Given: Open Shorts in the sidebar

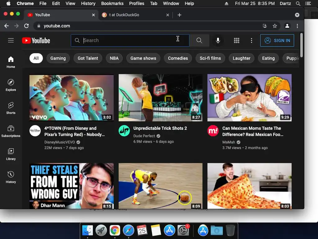Looking at the screenshot, I should pos(11,108).
